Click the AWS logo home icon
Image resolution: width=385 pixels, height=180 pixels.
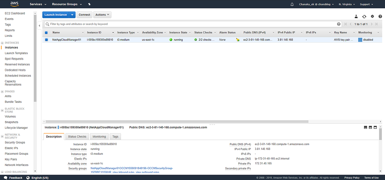pyautogui.click(x=14, y=4)
